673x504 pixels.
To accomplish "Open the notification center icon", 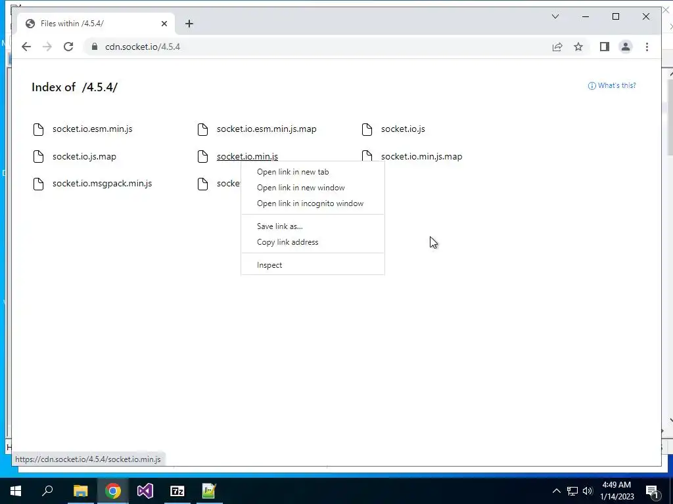I will tap(652, 492).
